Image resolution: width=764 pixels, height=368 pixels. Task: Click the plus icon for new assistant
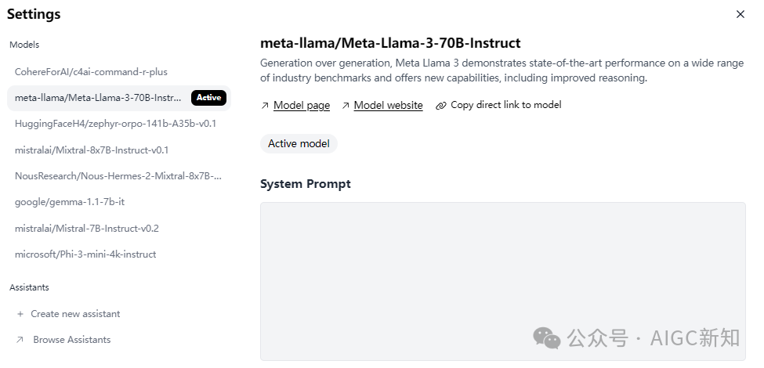20,314
